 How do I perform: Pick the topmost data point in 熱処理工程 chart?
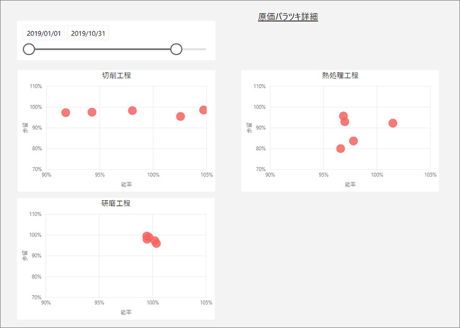click(343, 116)
